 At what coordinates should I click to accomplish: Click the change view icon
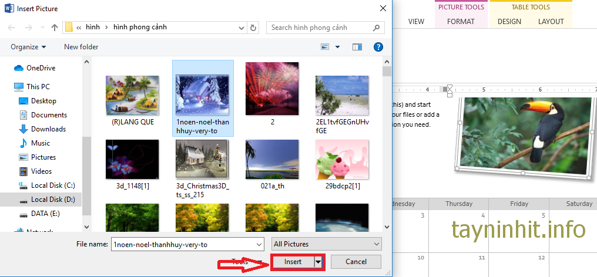pos(325,47)
